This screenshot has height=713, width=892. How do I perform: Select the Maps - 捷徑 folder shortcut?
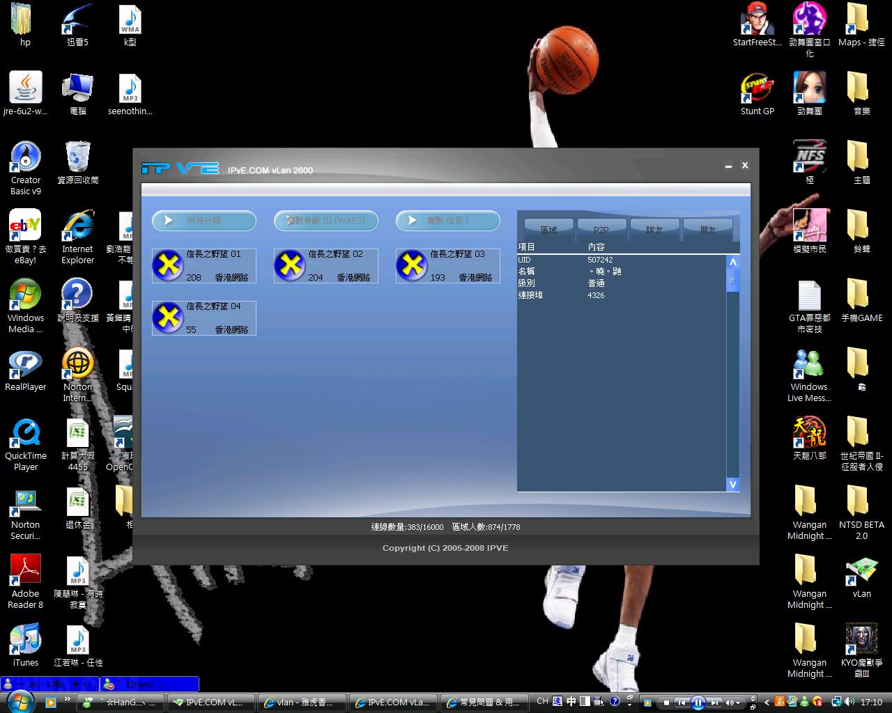click(862, 25)
